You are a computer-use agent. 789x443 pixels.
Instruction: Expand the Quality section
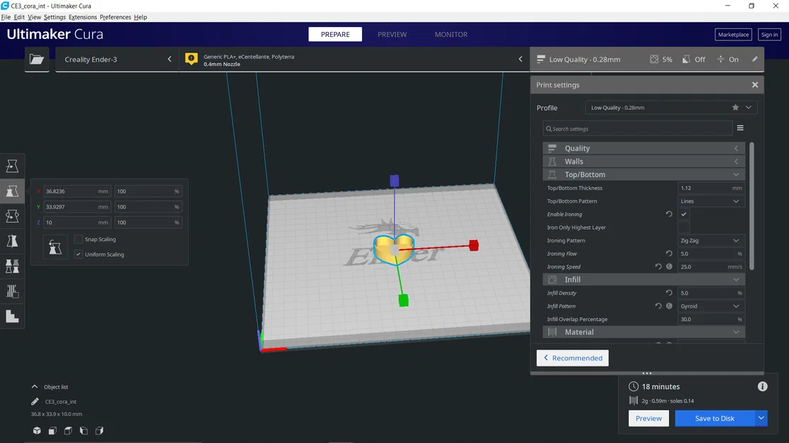pos(643,148)
